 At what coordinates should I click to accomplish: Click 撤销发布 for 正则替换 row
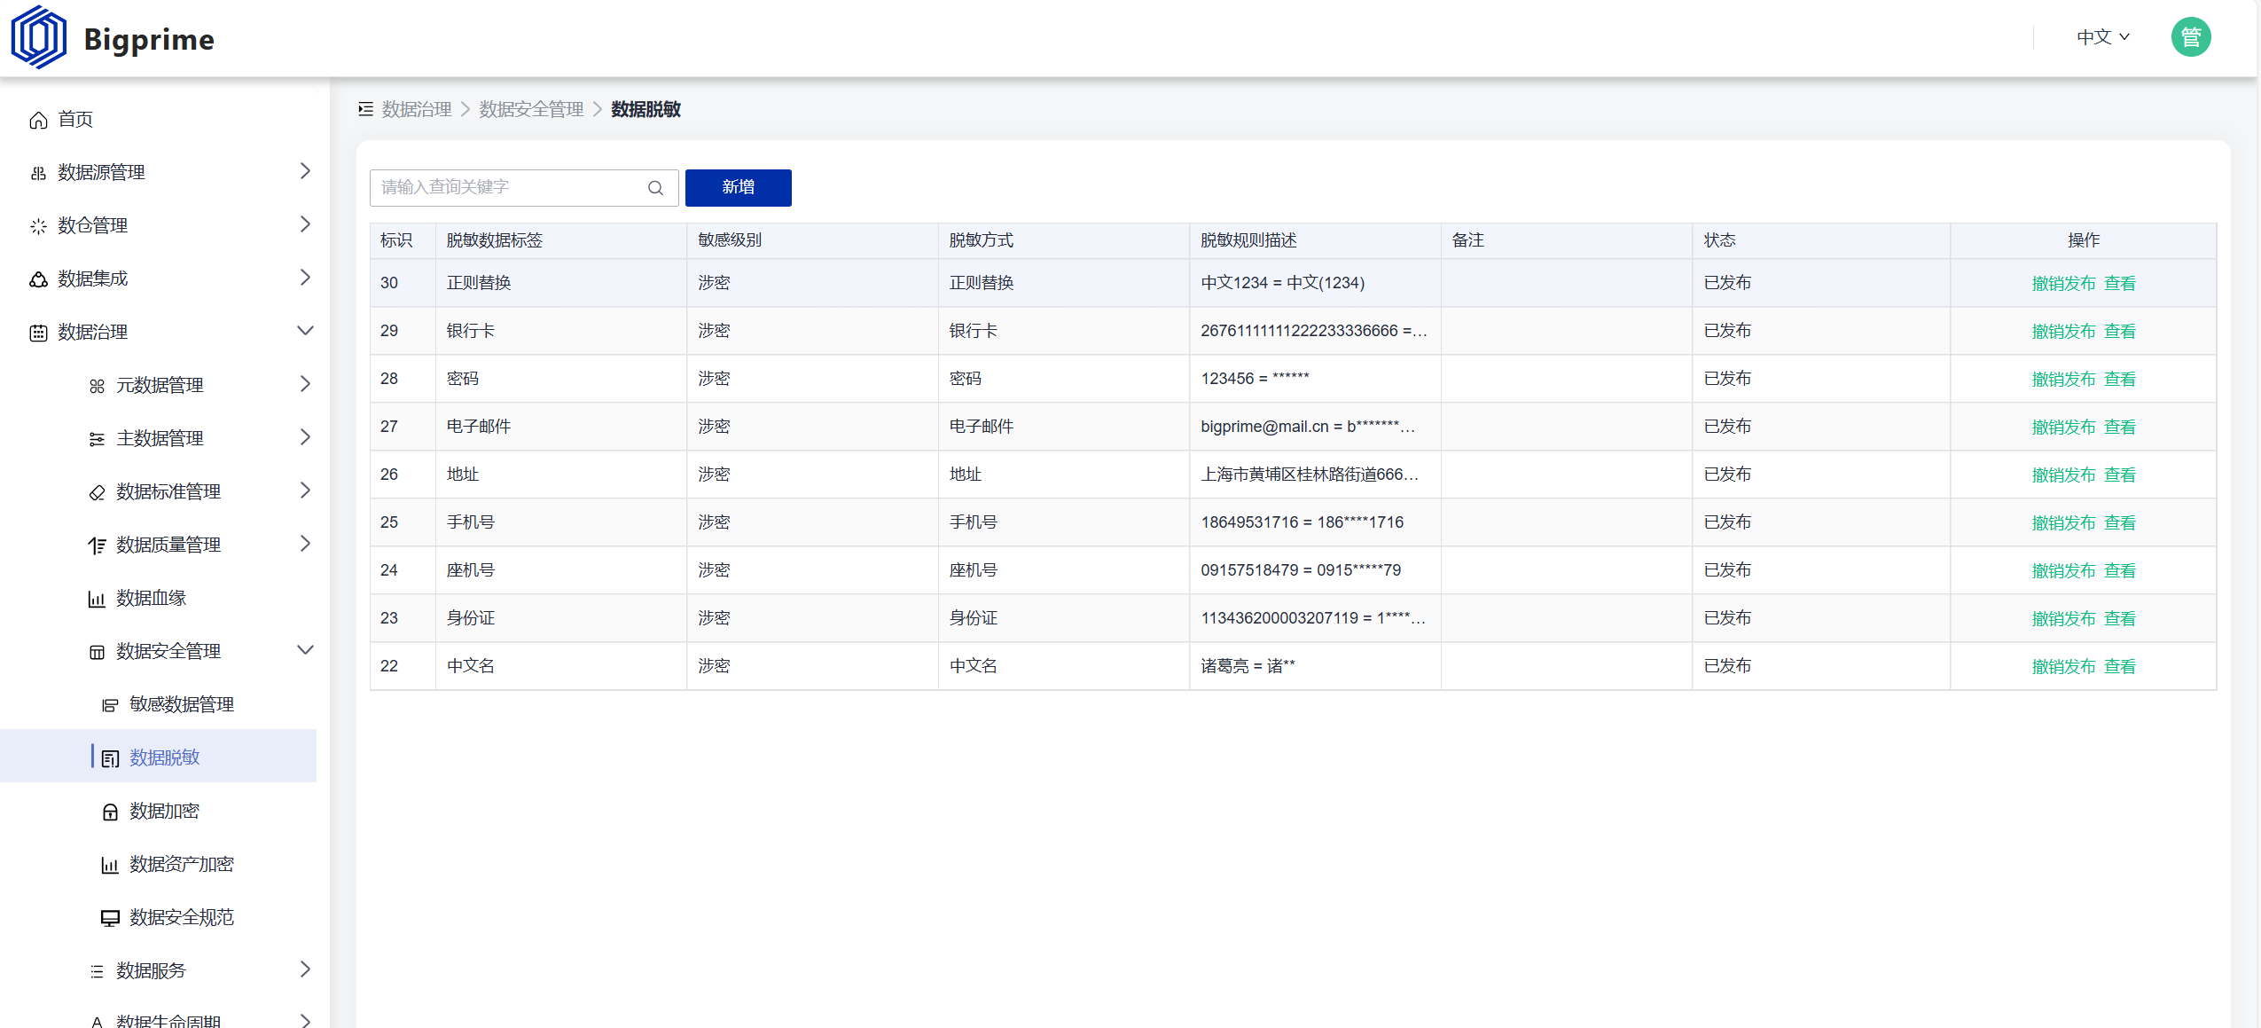(x=2063, y=283)
